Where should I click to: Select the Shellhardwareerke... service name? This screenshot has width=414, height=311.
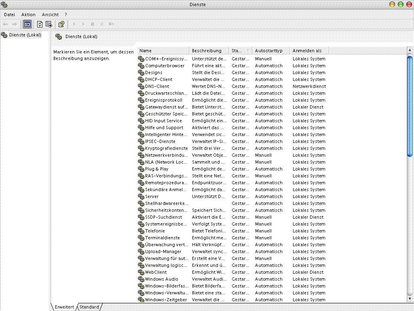coord(167,203)
